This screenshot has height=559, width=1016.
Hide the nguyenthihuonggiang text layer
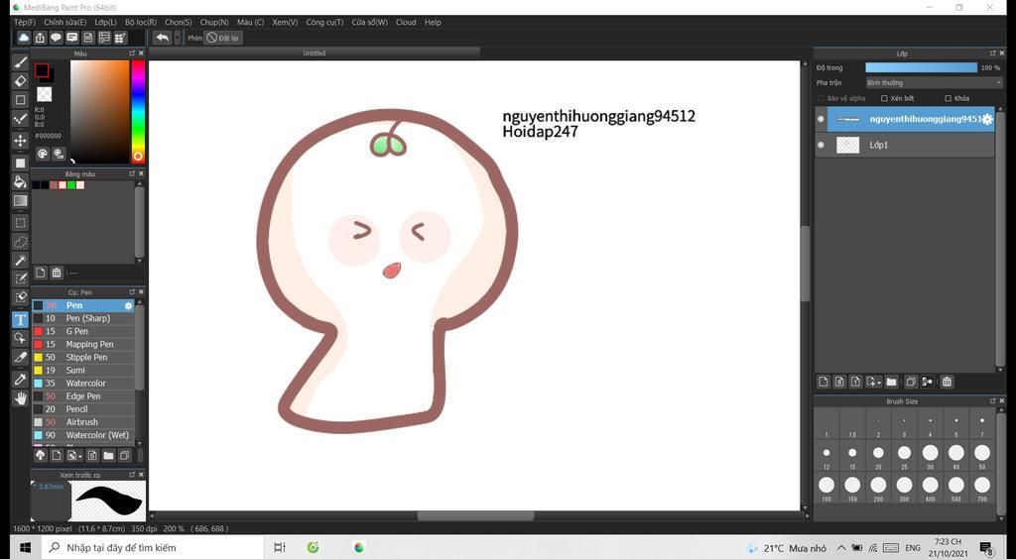point(821,119)
